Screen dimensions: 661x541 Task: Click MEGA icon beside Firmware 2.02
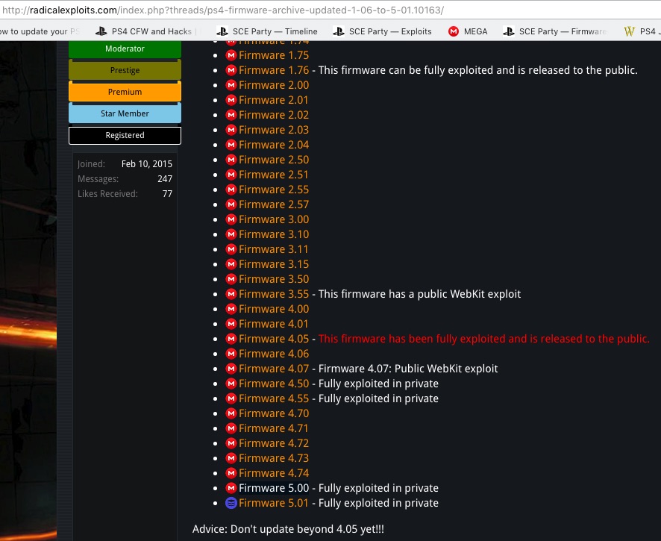coord(231,115)
